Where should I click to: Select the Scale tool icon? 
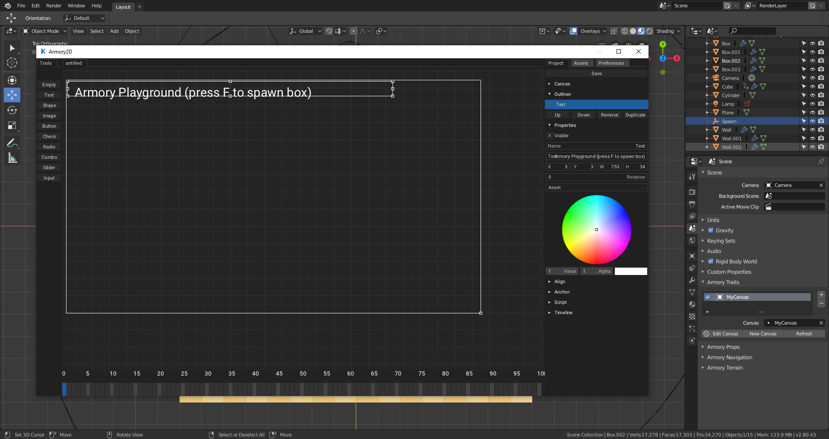tap(12, 126)
